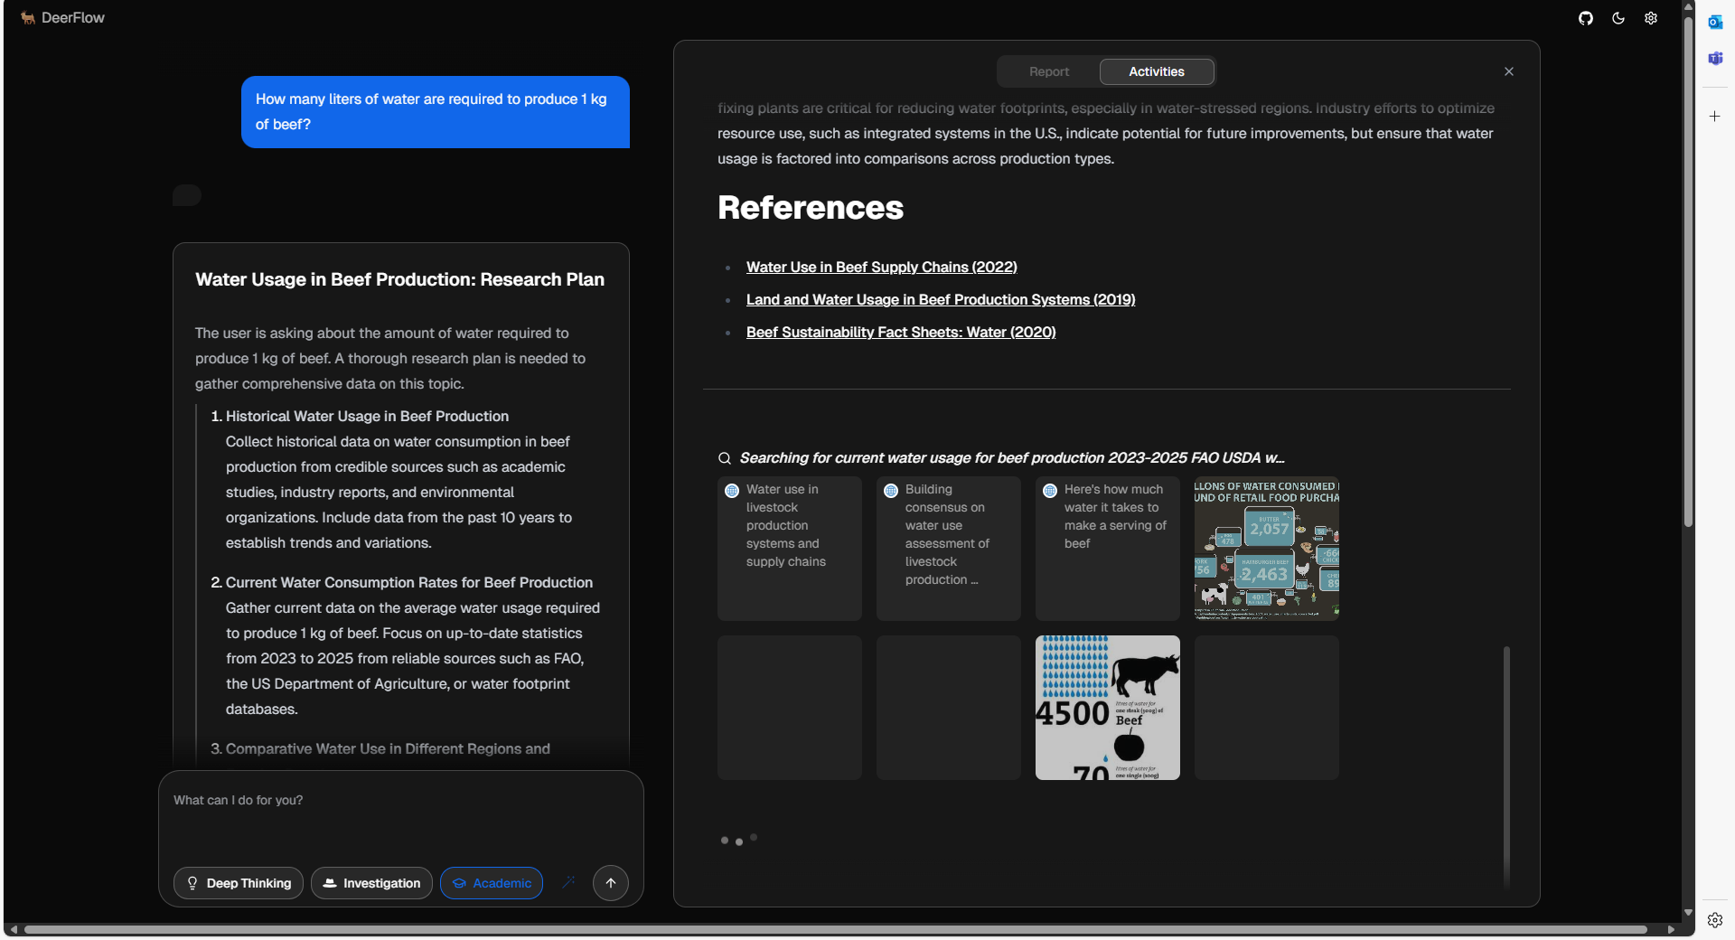Click 'Current Water Consumption Rates for Beef Production' step

point(409,583)
